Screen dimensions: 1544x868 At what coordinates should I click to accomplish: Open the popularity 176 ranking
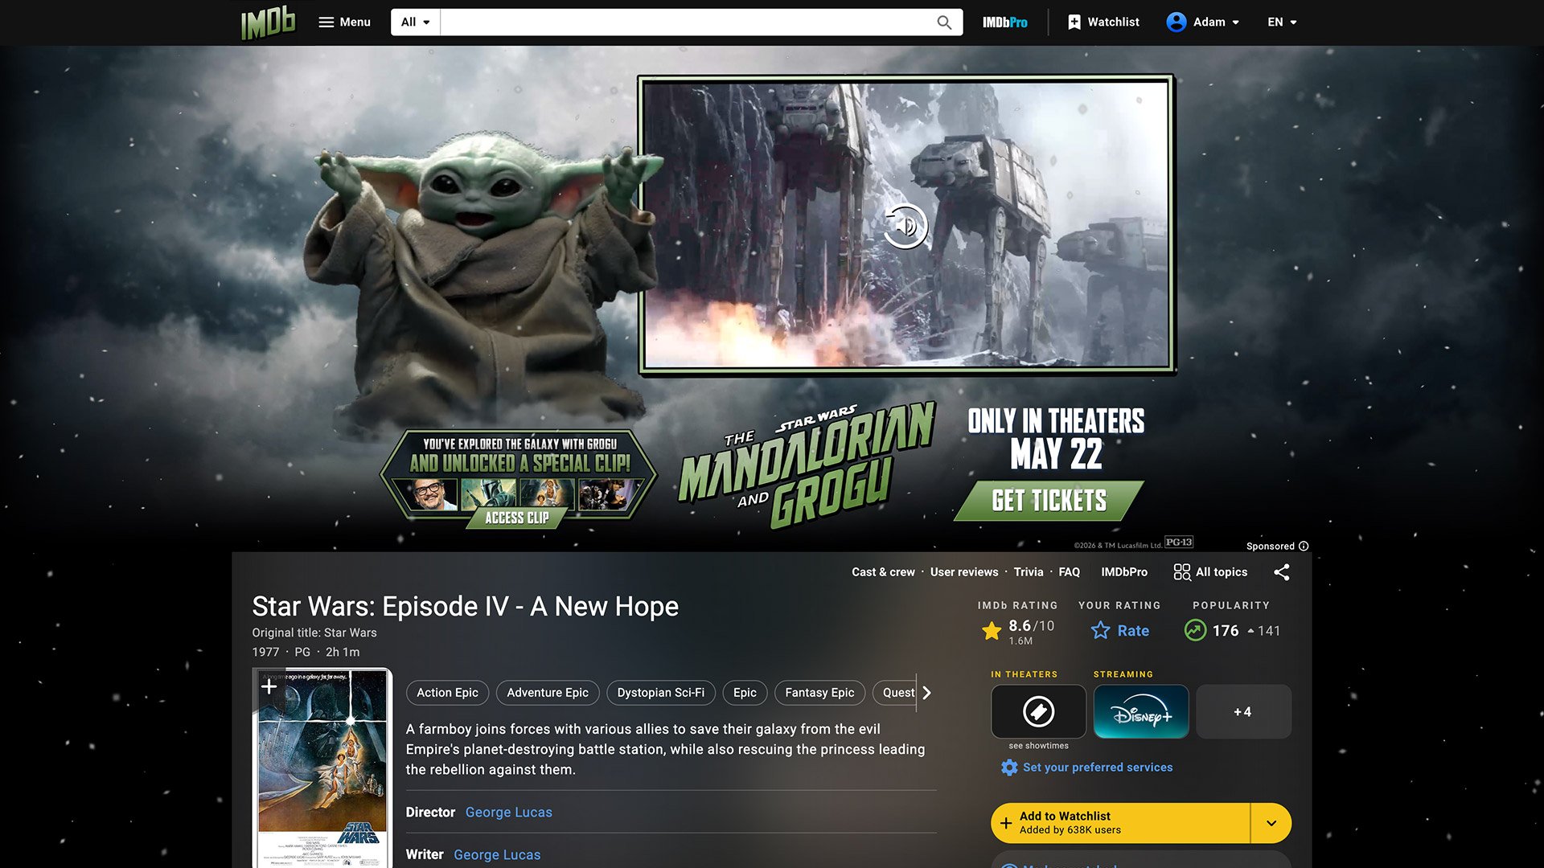1231,631
